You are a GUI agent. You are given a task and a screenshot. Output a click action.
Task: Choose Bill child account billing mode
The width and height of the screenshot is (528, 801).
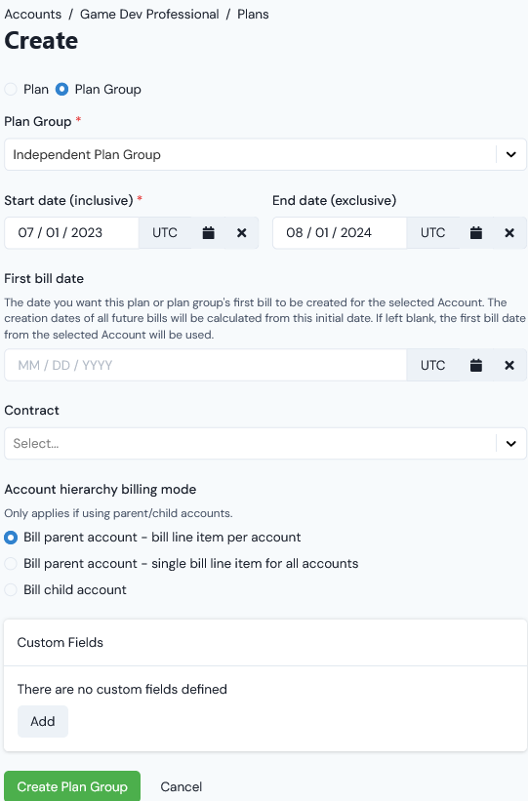(11, 589)
